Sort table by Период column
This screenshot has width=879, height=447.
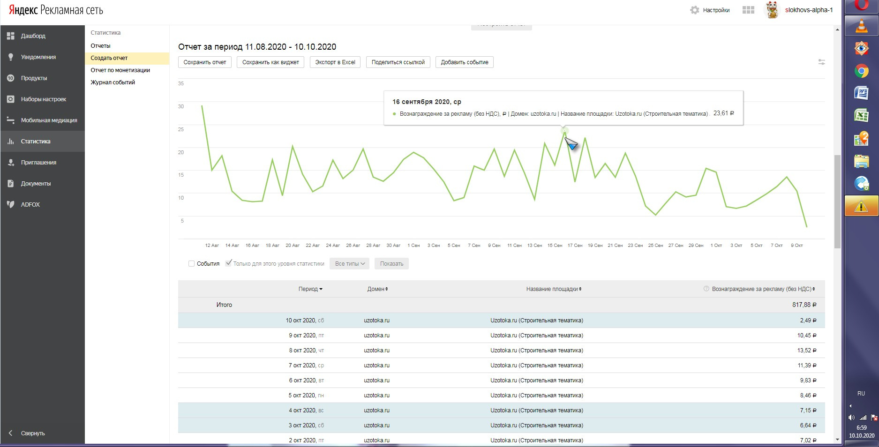point(310,289)
